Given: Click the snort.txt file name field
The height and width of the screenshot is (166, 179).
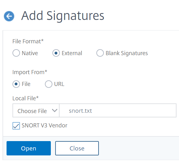Looking at the screenshot, I should [x=118, y=111].
